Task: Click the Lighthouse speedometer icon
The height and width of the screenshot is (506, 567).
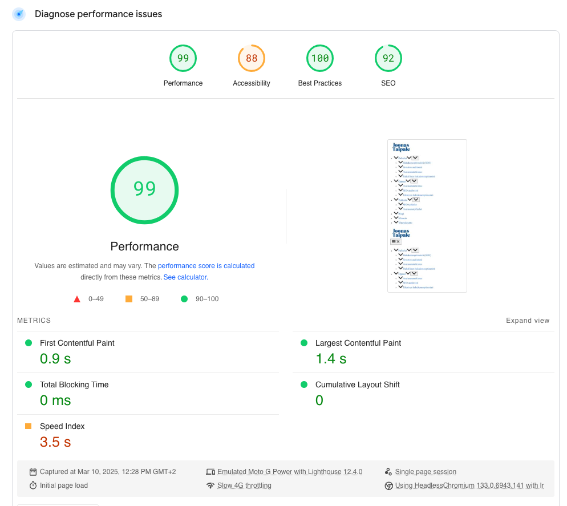Action: (x=19, y=14)
